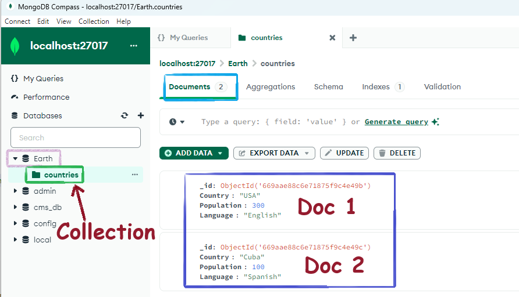Click the Performance gauge icon

(x=15, y=97)
